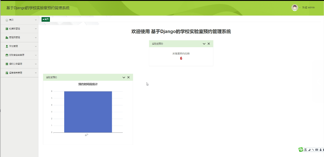324x157 pixels.
Task: Open the 管理员管理 menu item
Action: (19, 38)
